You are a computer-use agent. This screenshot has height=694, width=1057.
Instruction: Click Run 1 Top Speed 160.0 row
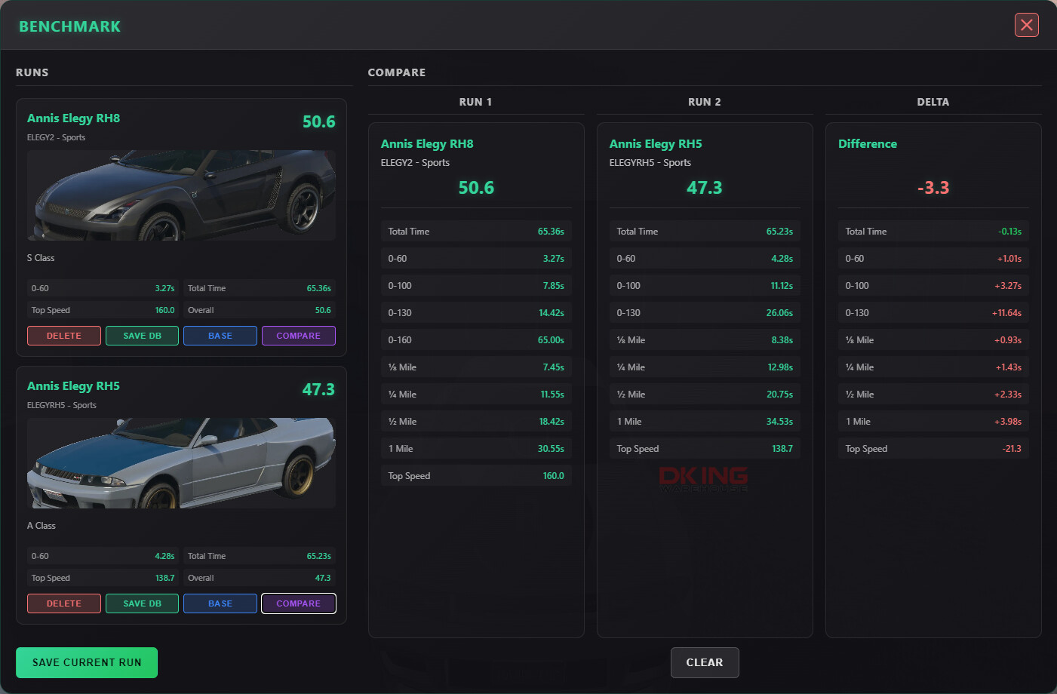point(476,476)
